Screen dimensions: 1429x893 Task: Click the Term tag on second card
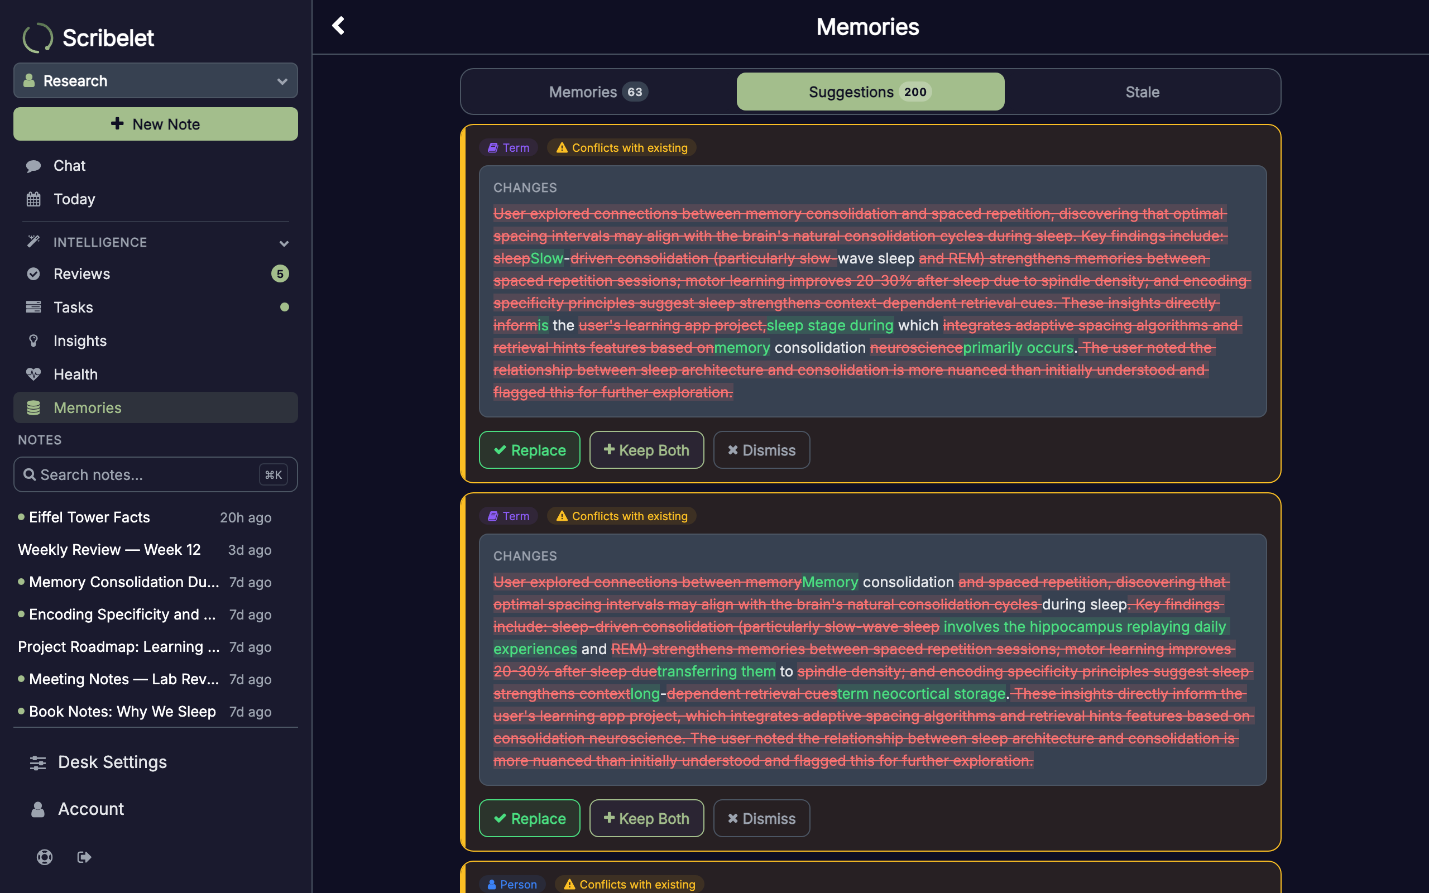pyautogui.click(x=509, y=516)
